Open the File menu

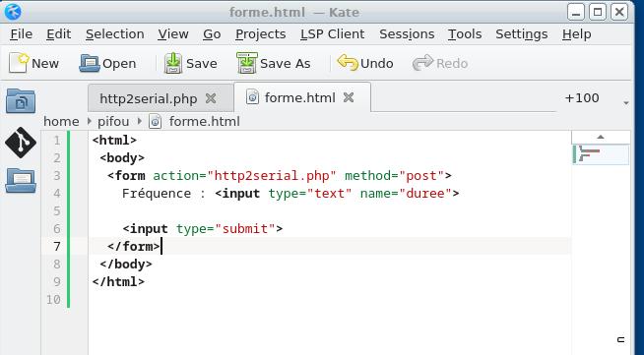click(x=21, y=34)
